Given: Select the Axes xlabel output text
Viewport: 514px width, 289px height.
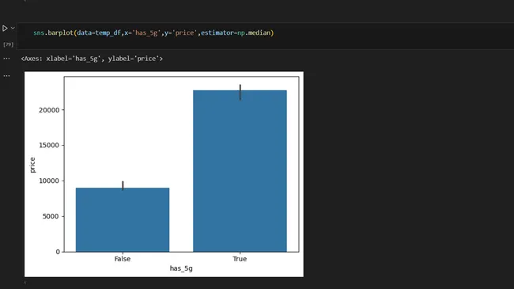Looking at the screenshot, I should (92, 59).
